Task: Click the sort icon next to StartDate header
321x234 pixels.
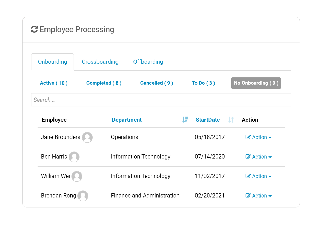Action: coord(231,120)
